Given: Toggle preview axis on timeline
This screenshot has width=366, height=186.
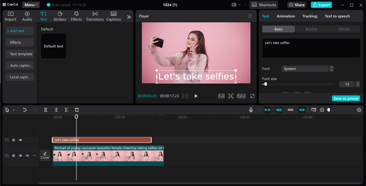Looking at the screenshot, I should coord(302,110).
